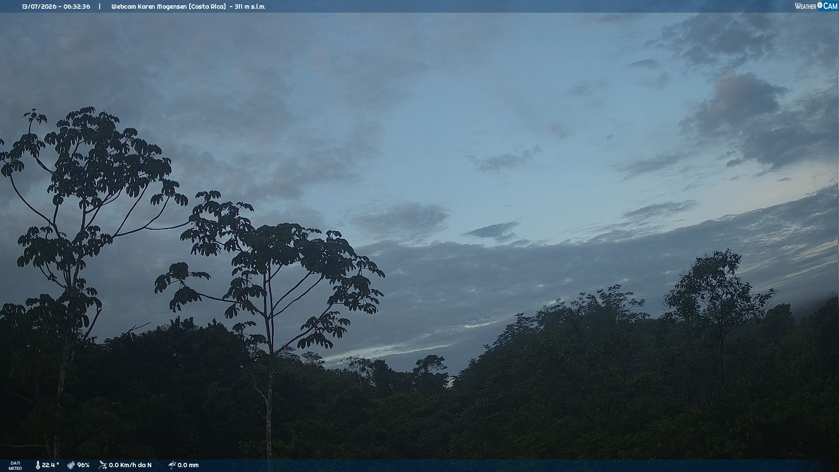This screenshot has width=839, height=472.
Task: Select wind reading 0.0 Km/h da N
Action: click(x=130, y=465)
